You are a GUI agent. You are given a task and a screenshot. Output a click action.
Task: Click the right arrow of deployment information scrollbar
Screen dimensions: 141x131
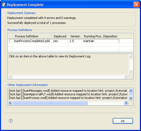[x=126, y=103]
